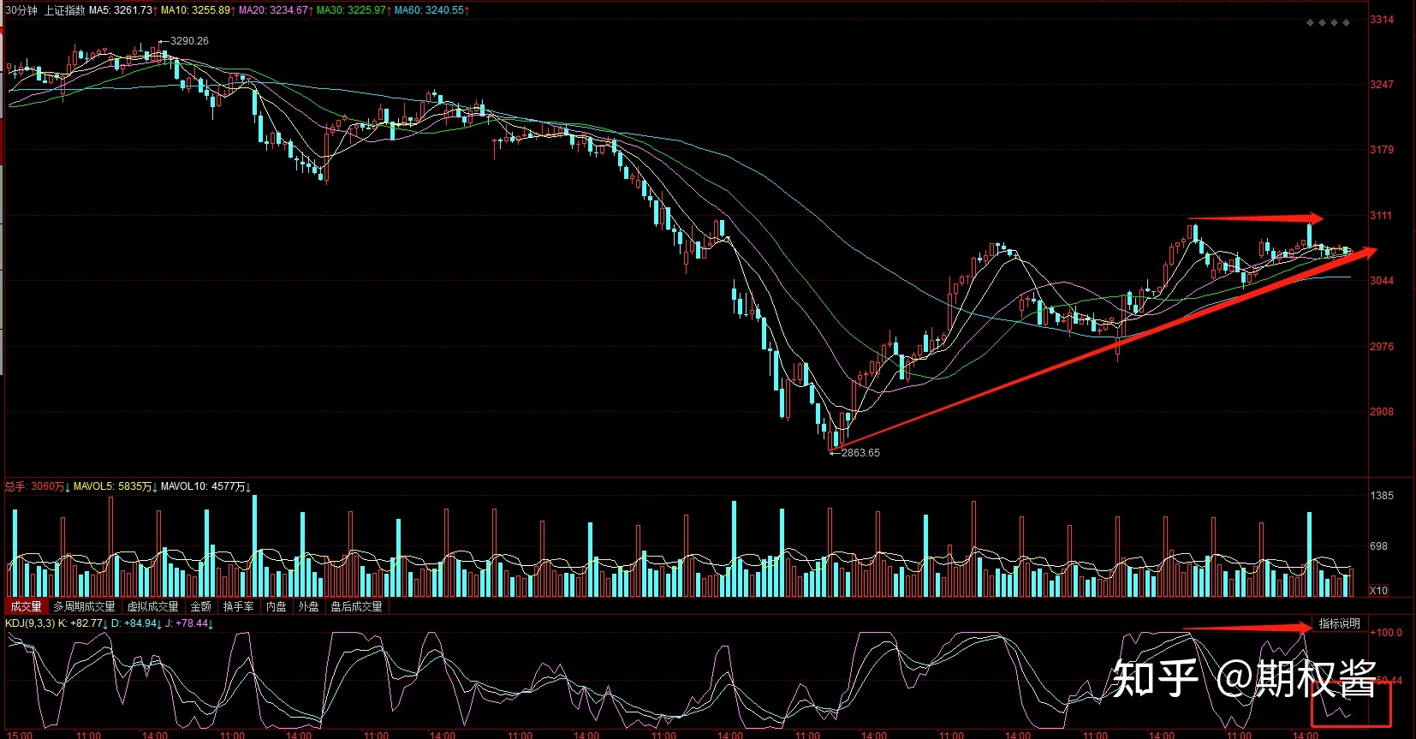This screenshot has width=1416, height=739.
Task: Click the MAVOL5: 5835万 readout
Action: (x=115, y=486)
